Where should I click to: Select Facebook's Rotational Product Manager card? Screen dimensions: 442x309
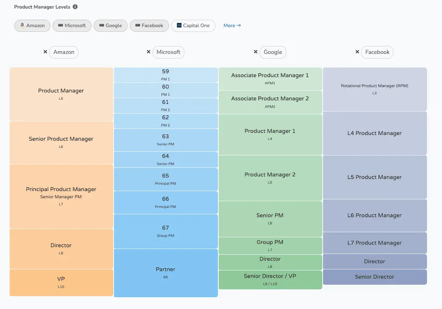pos(374,89)
